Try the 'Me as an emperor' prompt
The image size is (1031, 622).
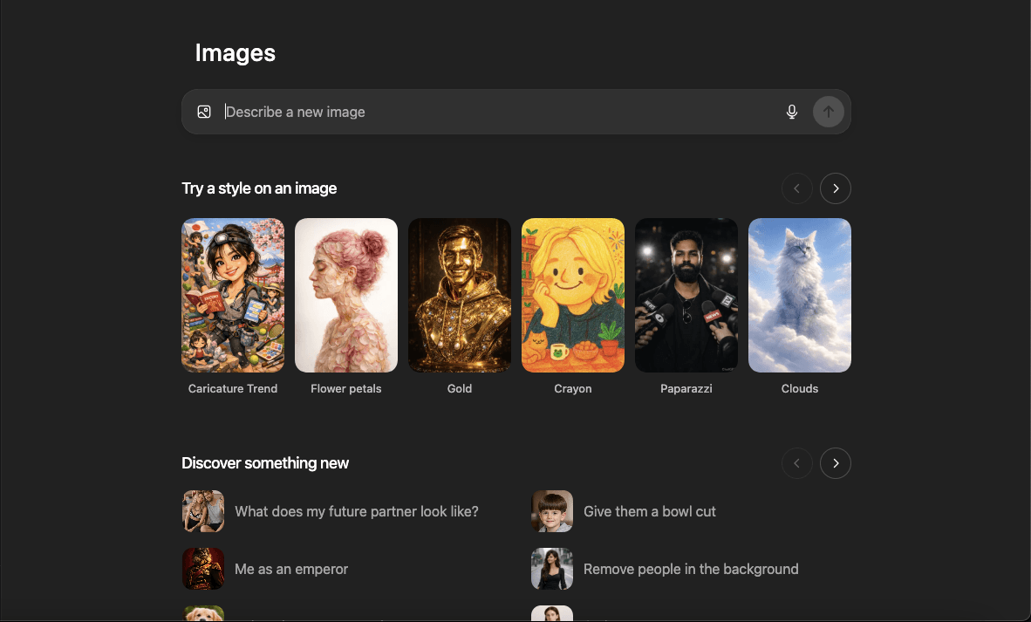[291, 569]
